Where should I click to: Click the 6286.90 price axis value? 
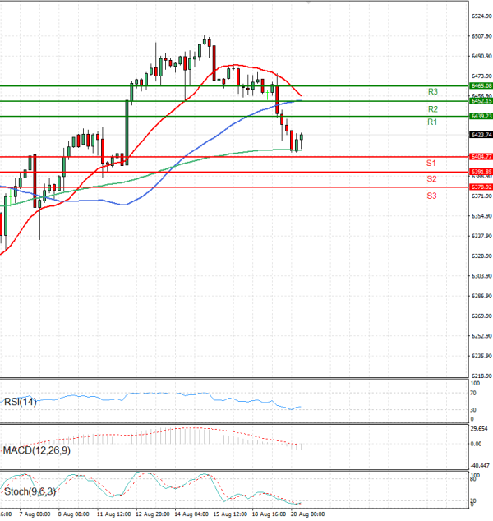tap(481, 296)
